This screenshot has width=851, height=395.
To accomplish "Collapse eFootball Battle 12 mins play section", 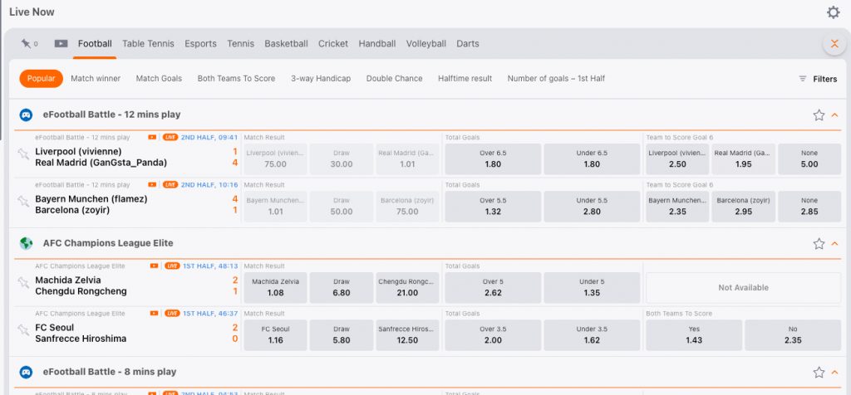I will point(834,115).
